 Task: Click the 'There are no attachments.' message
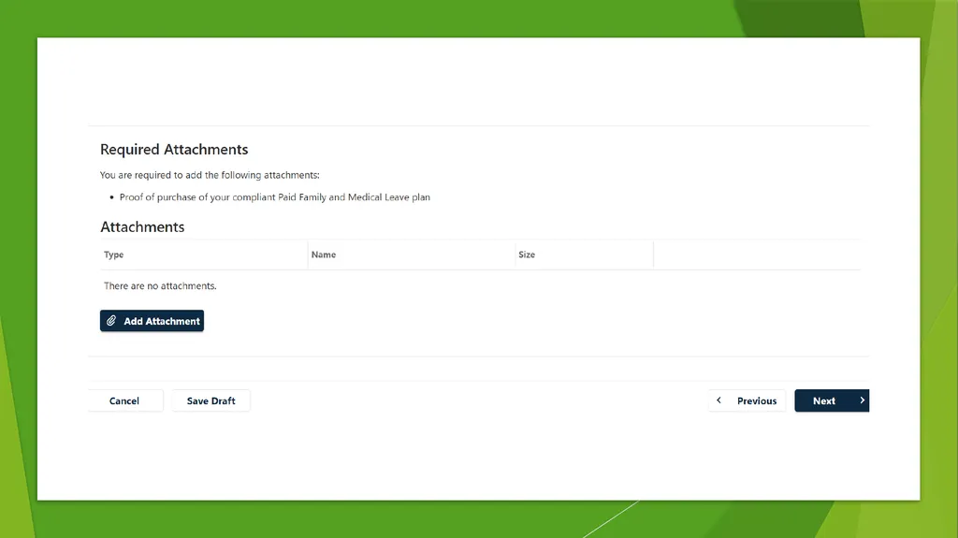tap(160, 285)
